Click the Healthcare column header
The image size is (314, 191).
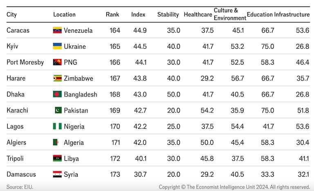tap(198, 14)
